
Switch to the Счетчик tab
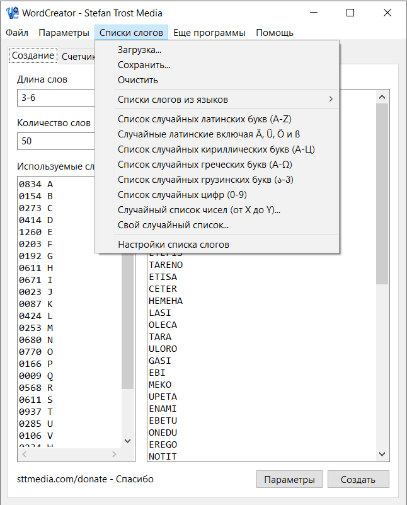point(77,57)
